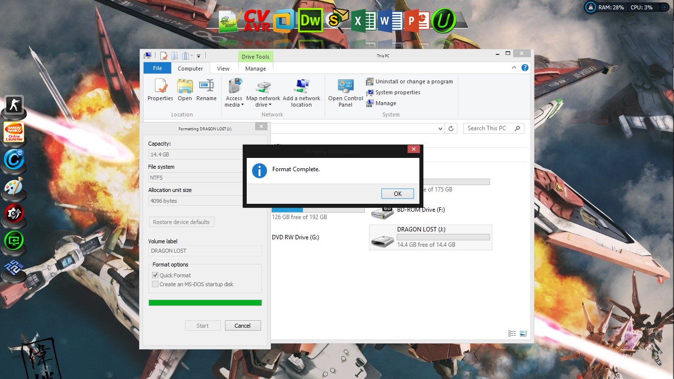Open Bandai Namco Online Launcher
This screenshot has width=674, height=379.
pyautogui.click(x=14, y=132)
